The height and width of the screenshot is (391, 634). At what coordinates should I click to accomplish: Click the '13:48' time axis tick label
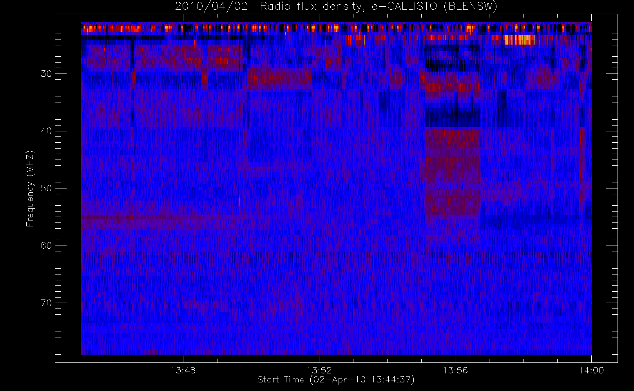[183, 370]
